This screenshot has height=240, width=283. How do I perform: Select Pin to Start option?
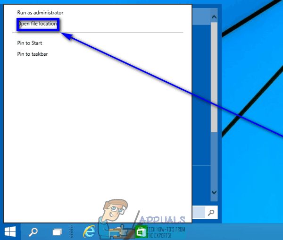pyautogui.click(x=30, y=43)
